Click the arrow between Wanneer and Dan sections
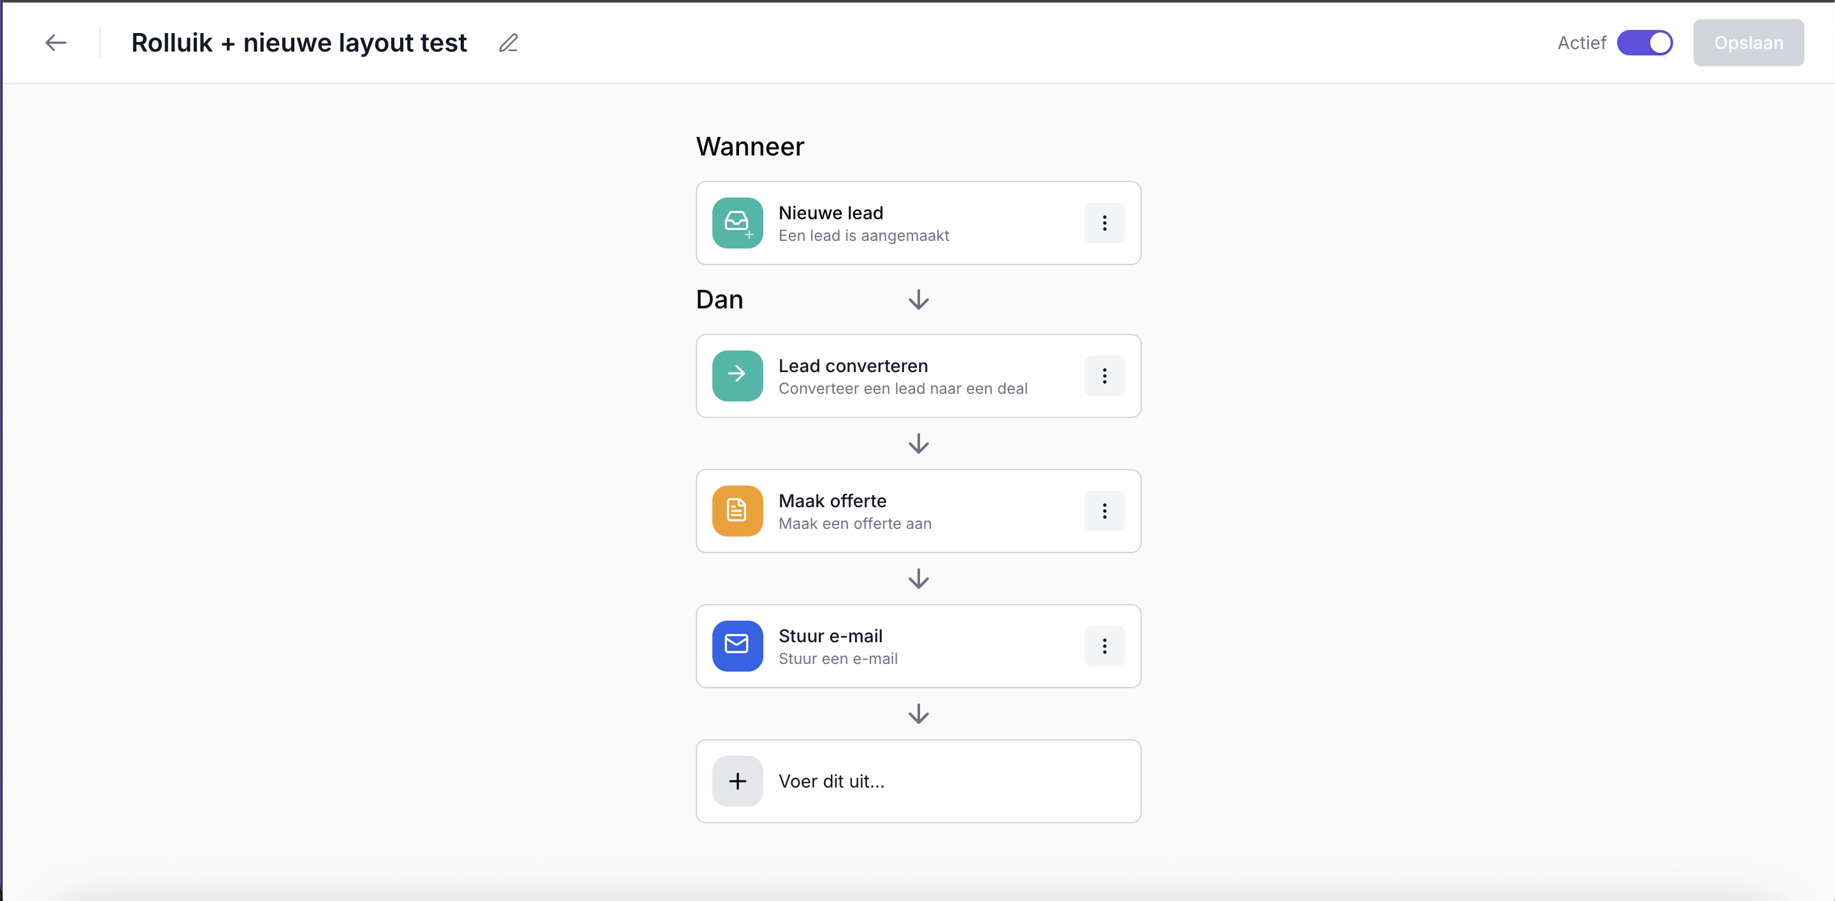Image resolution: width=1835 pixels, height=901 pixels. coord(918,300)
